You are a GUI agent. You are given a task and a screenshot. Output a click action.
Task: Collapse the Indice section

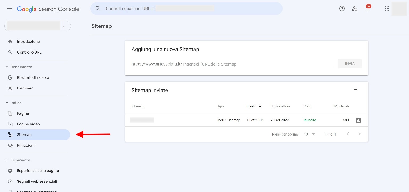7,103
